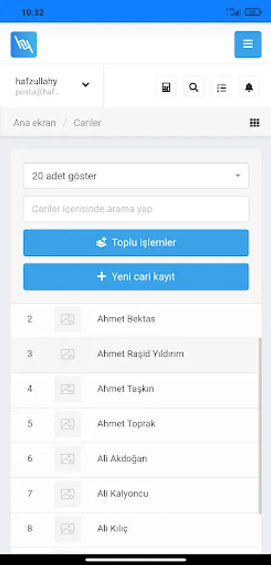
Task: Select Ahmet Bektas image placeholder
Action: (x=67, y=319)
